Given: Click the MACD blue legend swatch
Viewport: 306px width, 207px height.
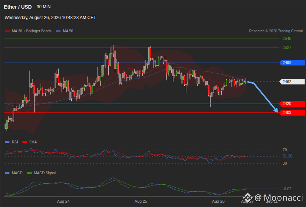Looking at the screenshot, I should coord(7,173).
